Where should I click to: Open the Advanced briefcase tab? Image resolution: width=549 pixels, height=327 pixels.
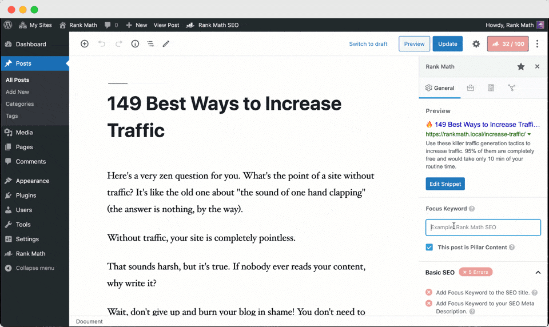click(x=470, y=88)
